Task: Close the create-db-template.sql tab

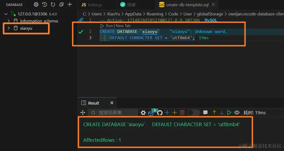Action: [x=213, y=5]
